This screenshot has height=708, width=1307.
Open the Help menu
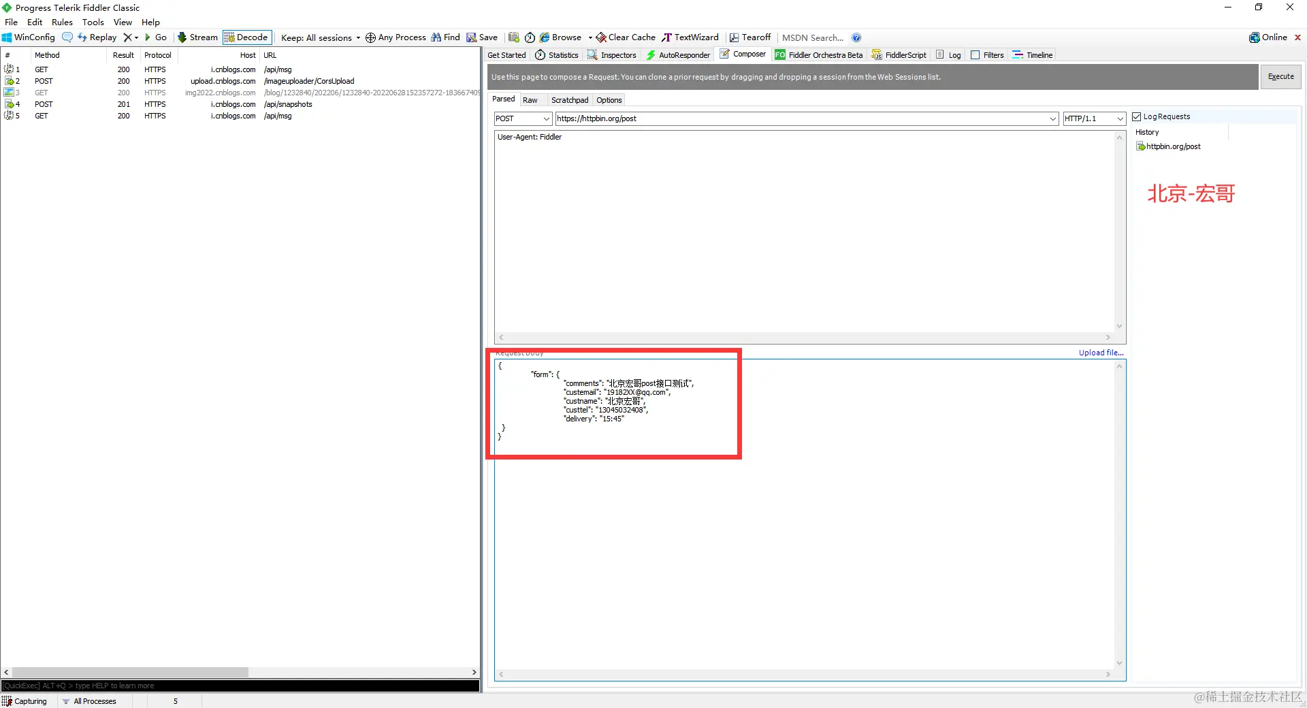(150, 22)
